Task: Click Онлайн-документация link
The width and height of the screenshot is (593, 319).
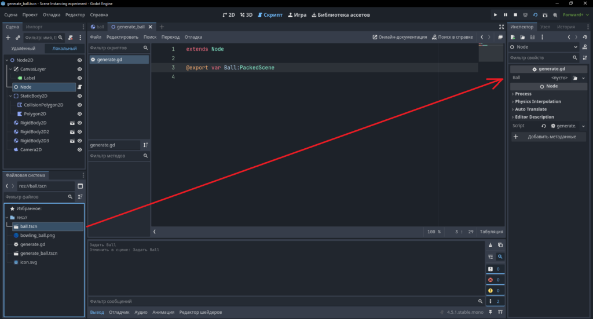Action: point(400,37)
